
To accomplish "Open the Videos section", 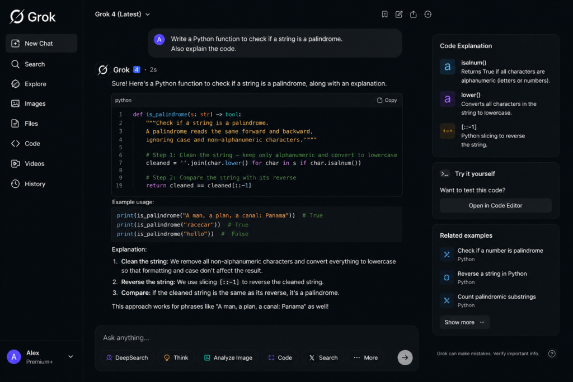I will tap(28, 164).
